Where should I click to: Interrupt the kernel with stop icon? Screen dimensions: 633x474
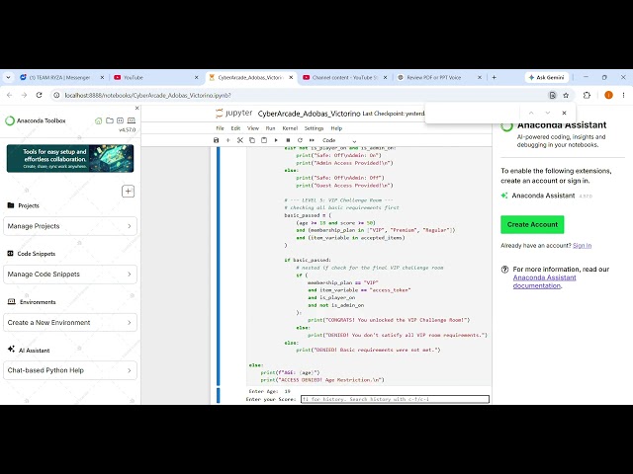(x=288, y=140)
